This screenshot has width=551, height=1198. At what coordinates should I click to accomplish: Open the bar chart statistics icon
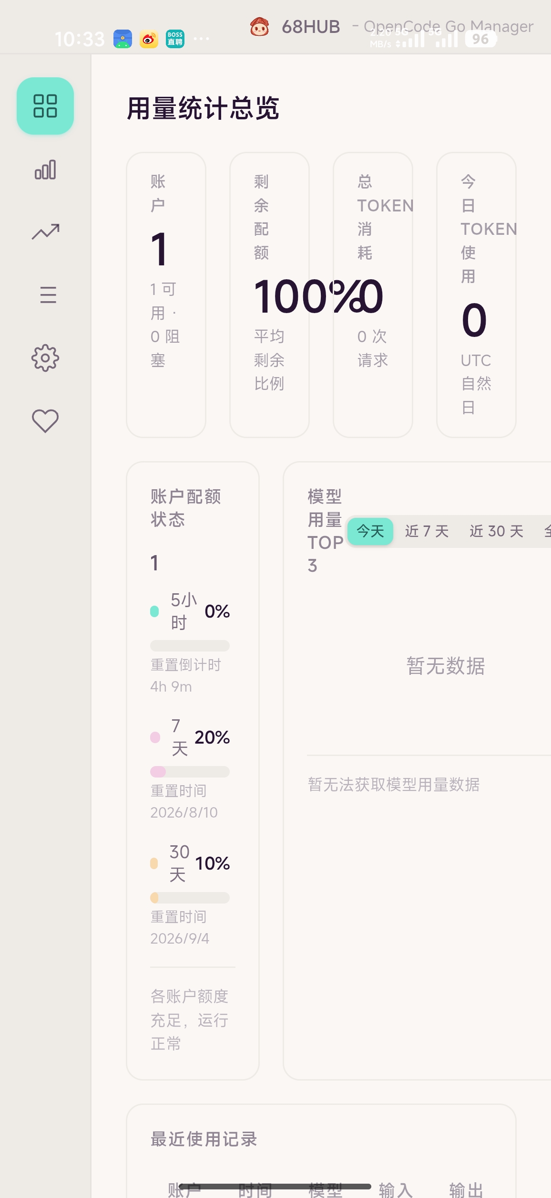(45, 170)
